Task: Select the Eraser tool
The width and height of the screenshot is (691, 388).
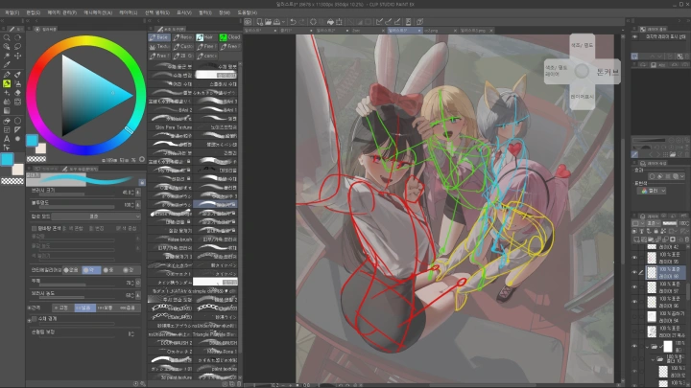Action: 17,93
